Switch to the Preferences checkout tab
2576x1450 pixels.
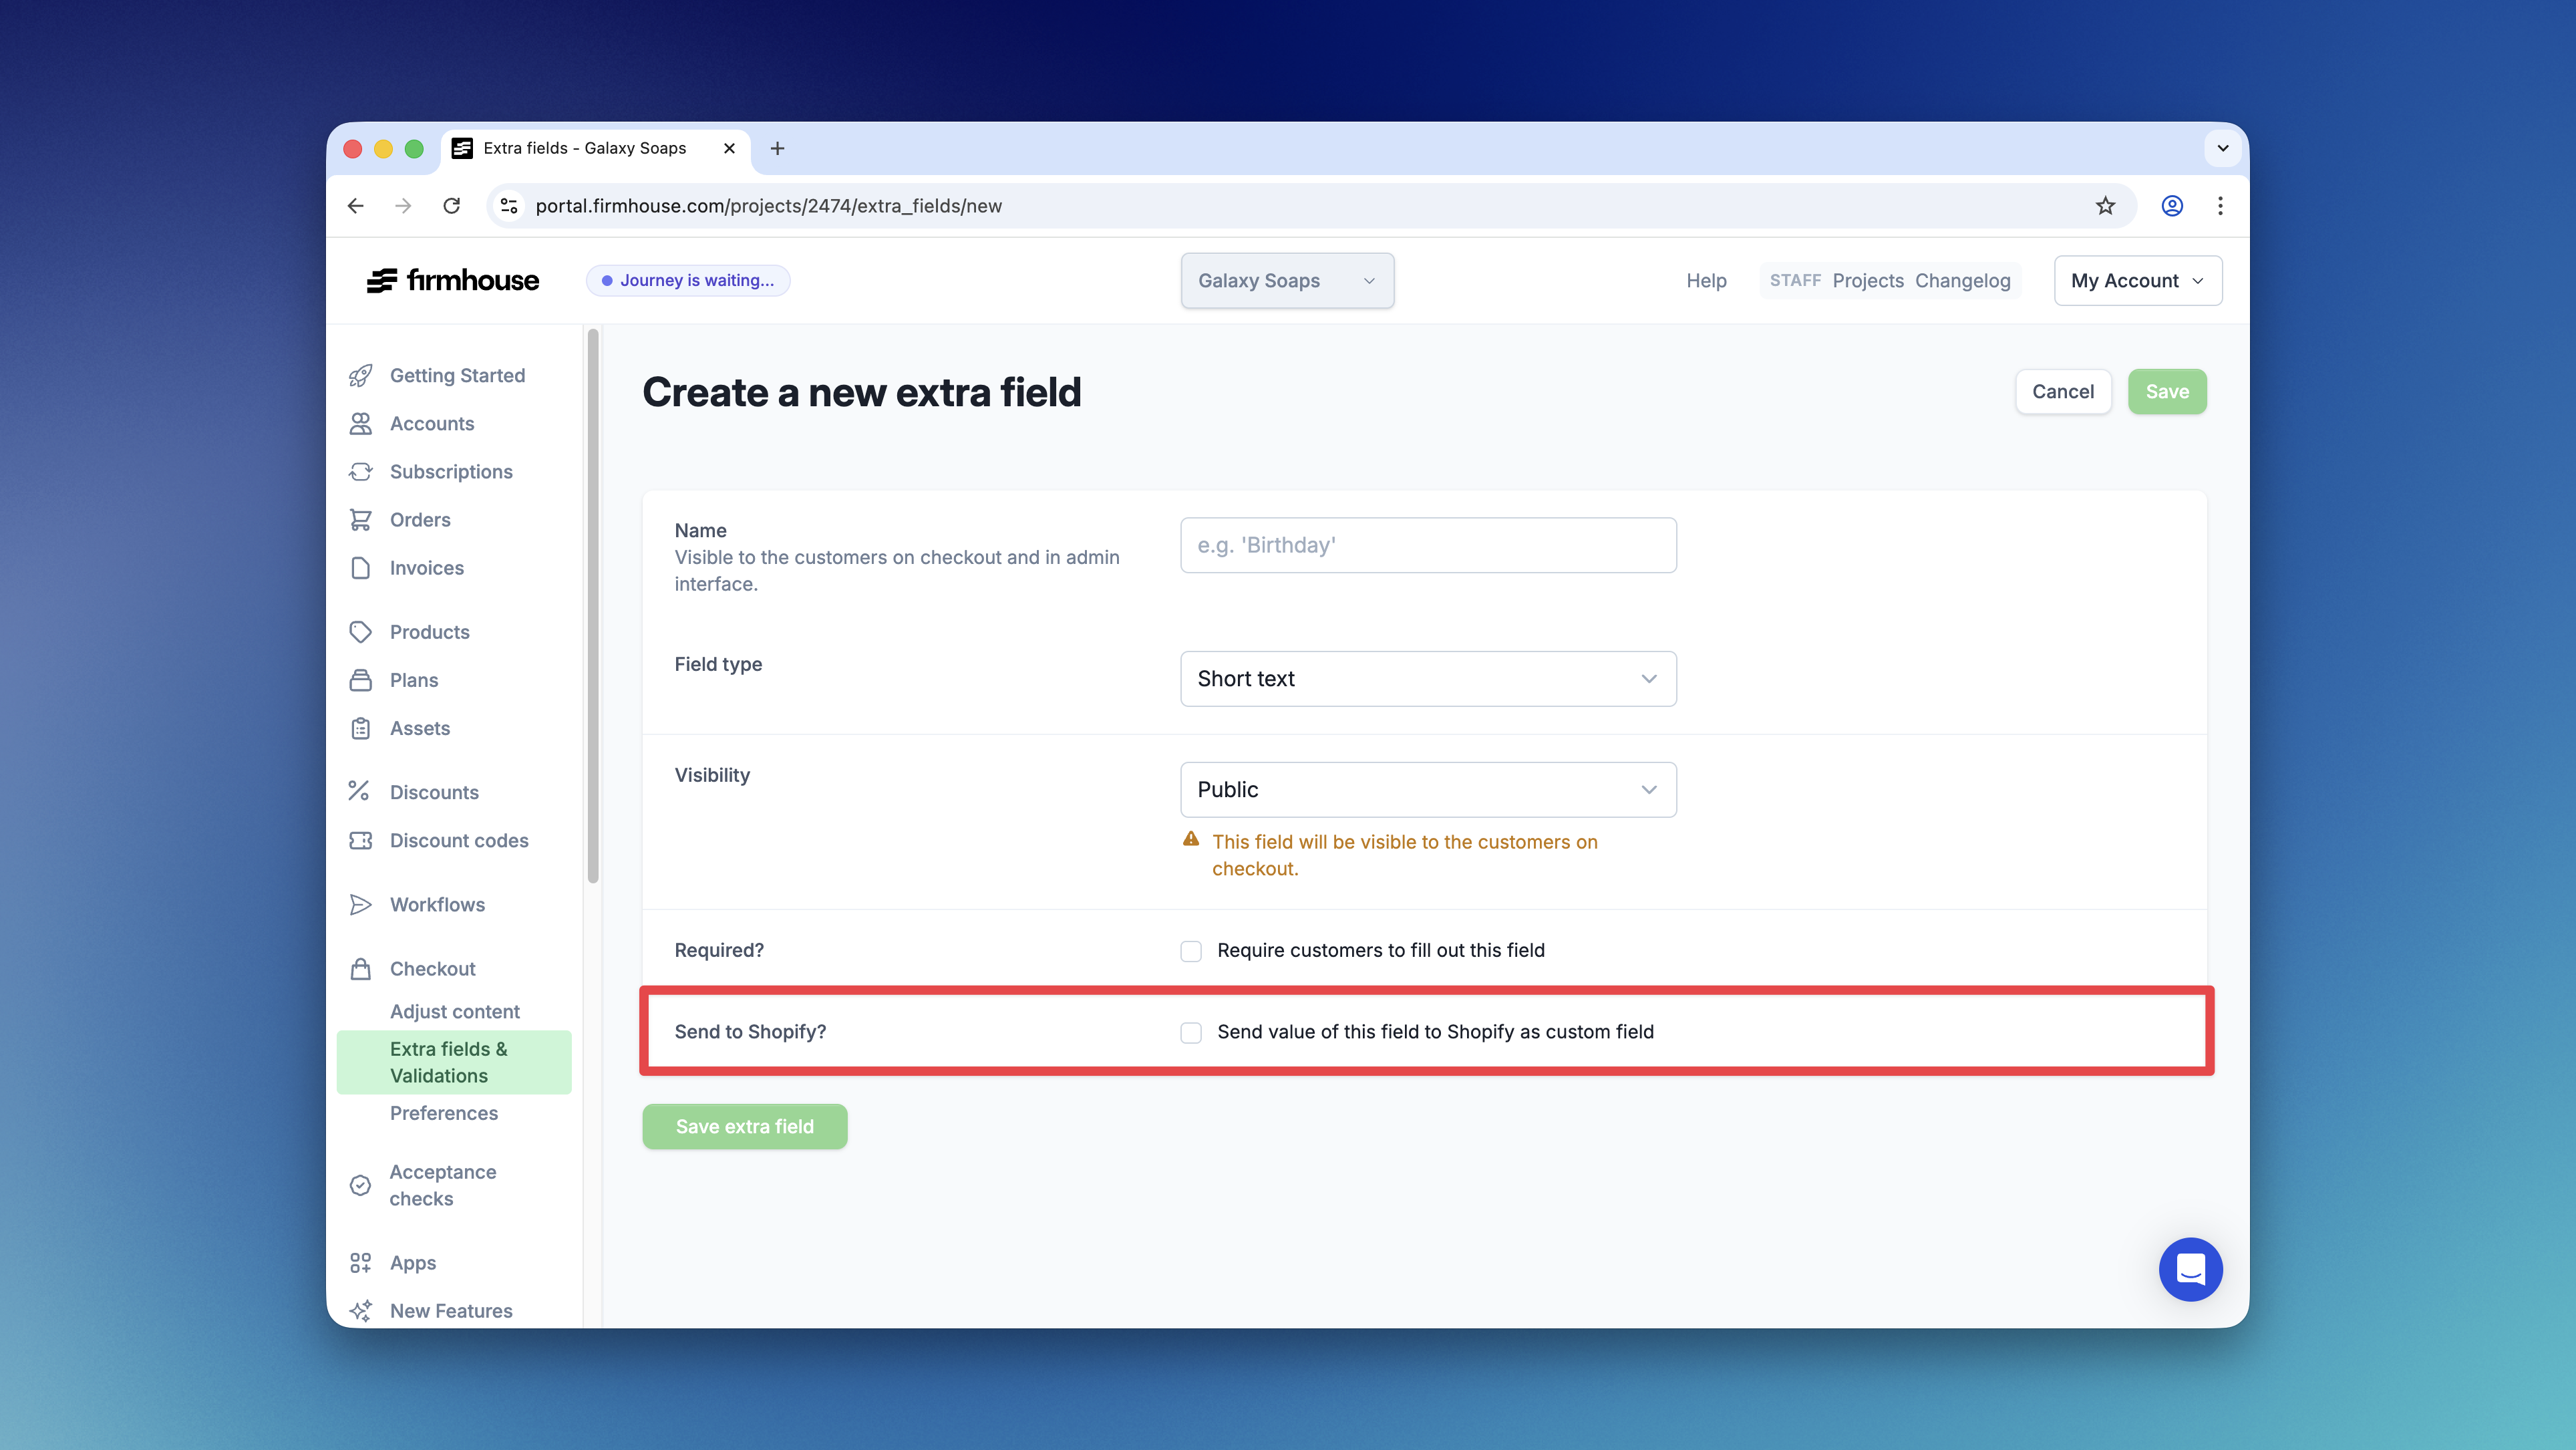(444, 1113)
